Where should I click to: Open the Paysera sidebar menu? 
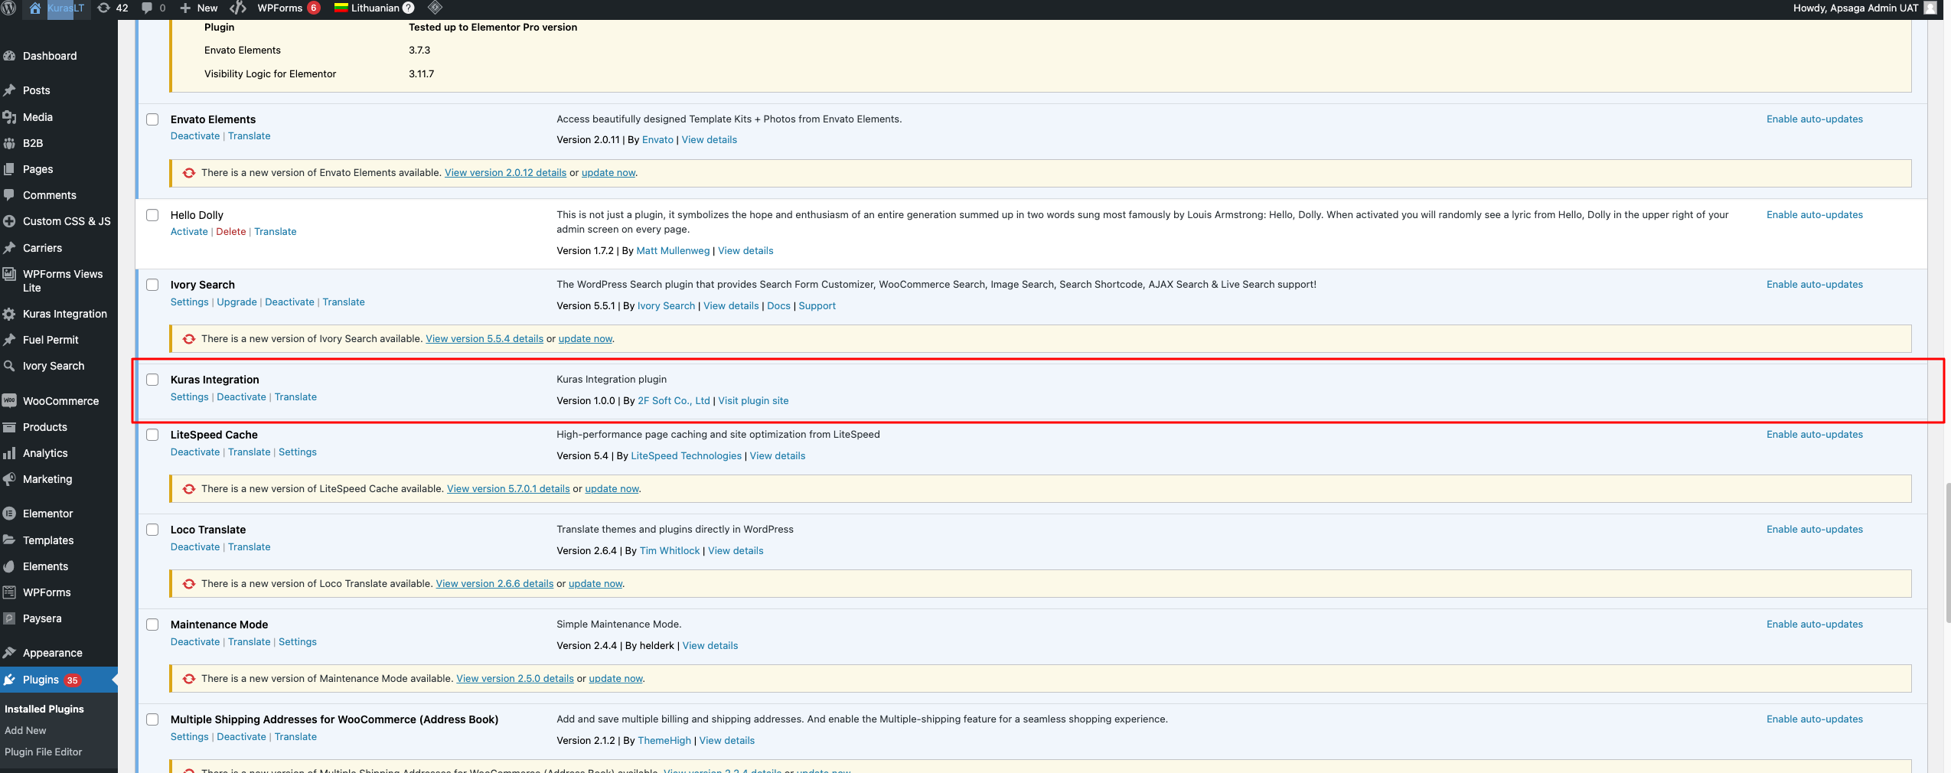pyautogui.click(x=42, y=618)
